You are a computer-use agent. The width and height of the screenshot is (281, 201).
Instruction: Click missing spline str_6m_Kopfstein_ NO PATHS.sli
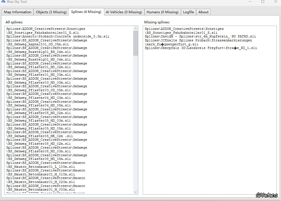(200, 36)
